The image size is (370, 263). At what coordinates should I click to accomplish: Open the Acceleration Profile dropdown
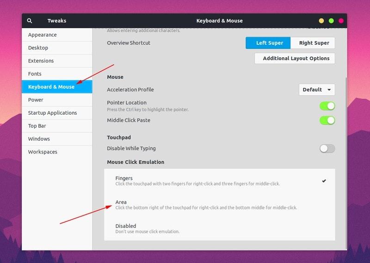pos(317,90)
